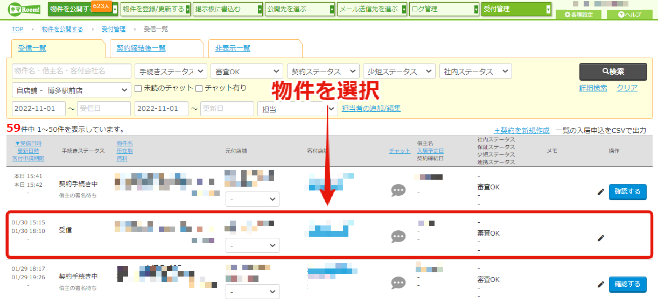658x304 pixels.
Task: Open 元付店舗 dropdown in 01/30 15:15 row
Action: point(253,245)
